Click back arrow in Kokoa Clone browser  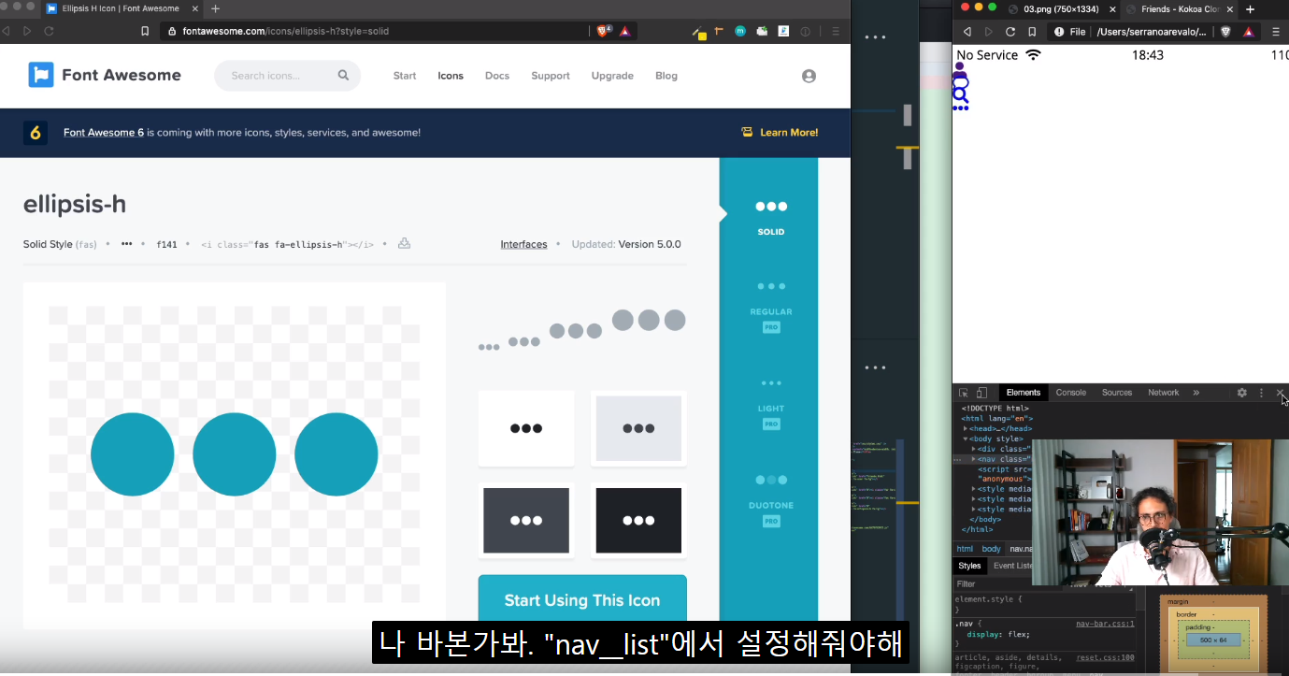967,31
